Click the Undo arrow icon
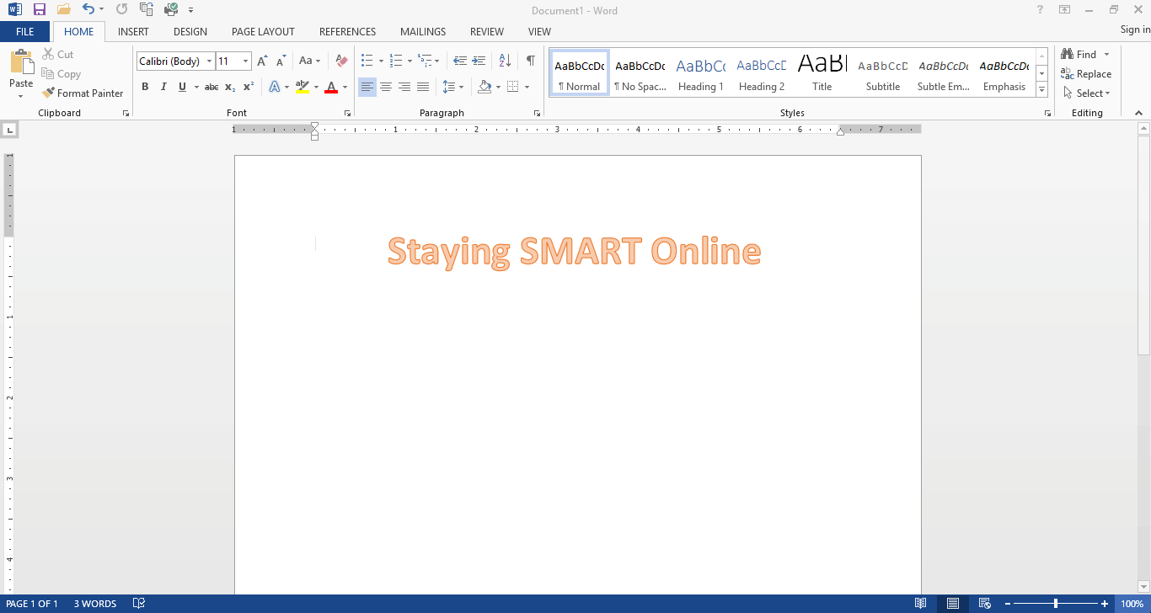1151x613 pixels. pyautogui.click(x=88, y=10)
